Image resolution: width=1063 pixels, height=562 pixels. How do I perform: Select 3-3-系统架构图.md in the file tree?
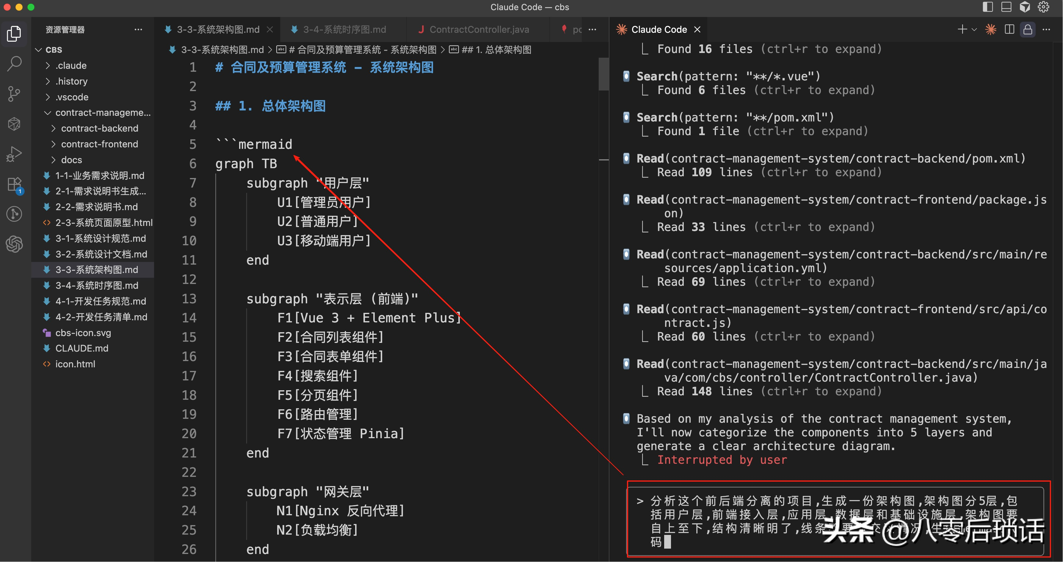(x=93, y=270)
